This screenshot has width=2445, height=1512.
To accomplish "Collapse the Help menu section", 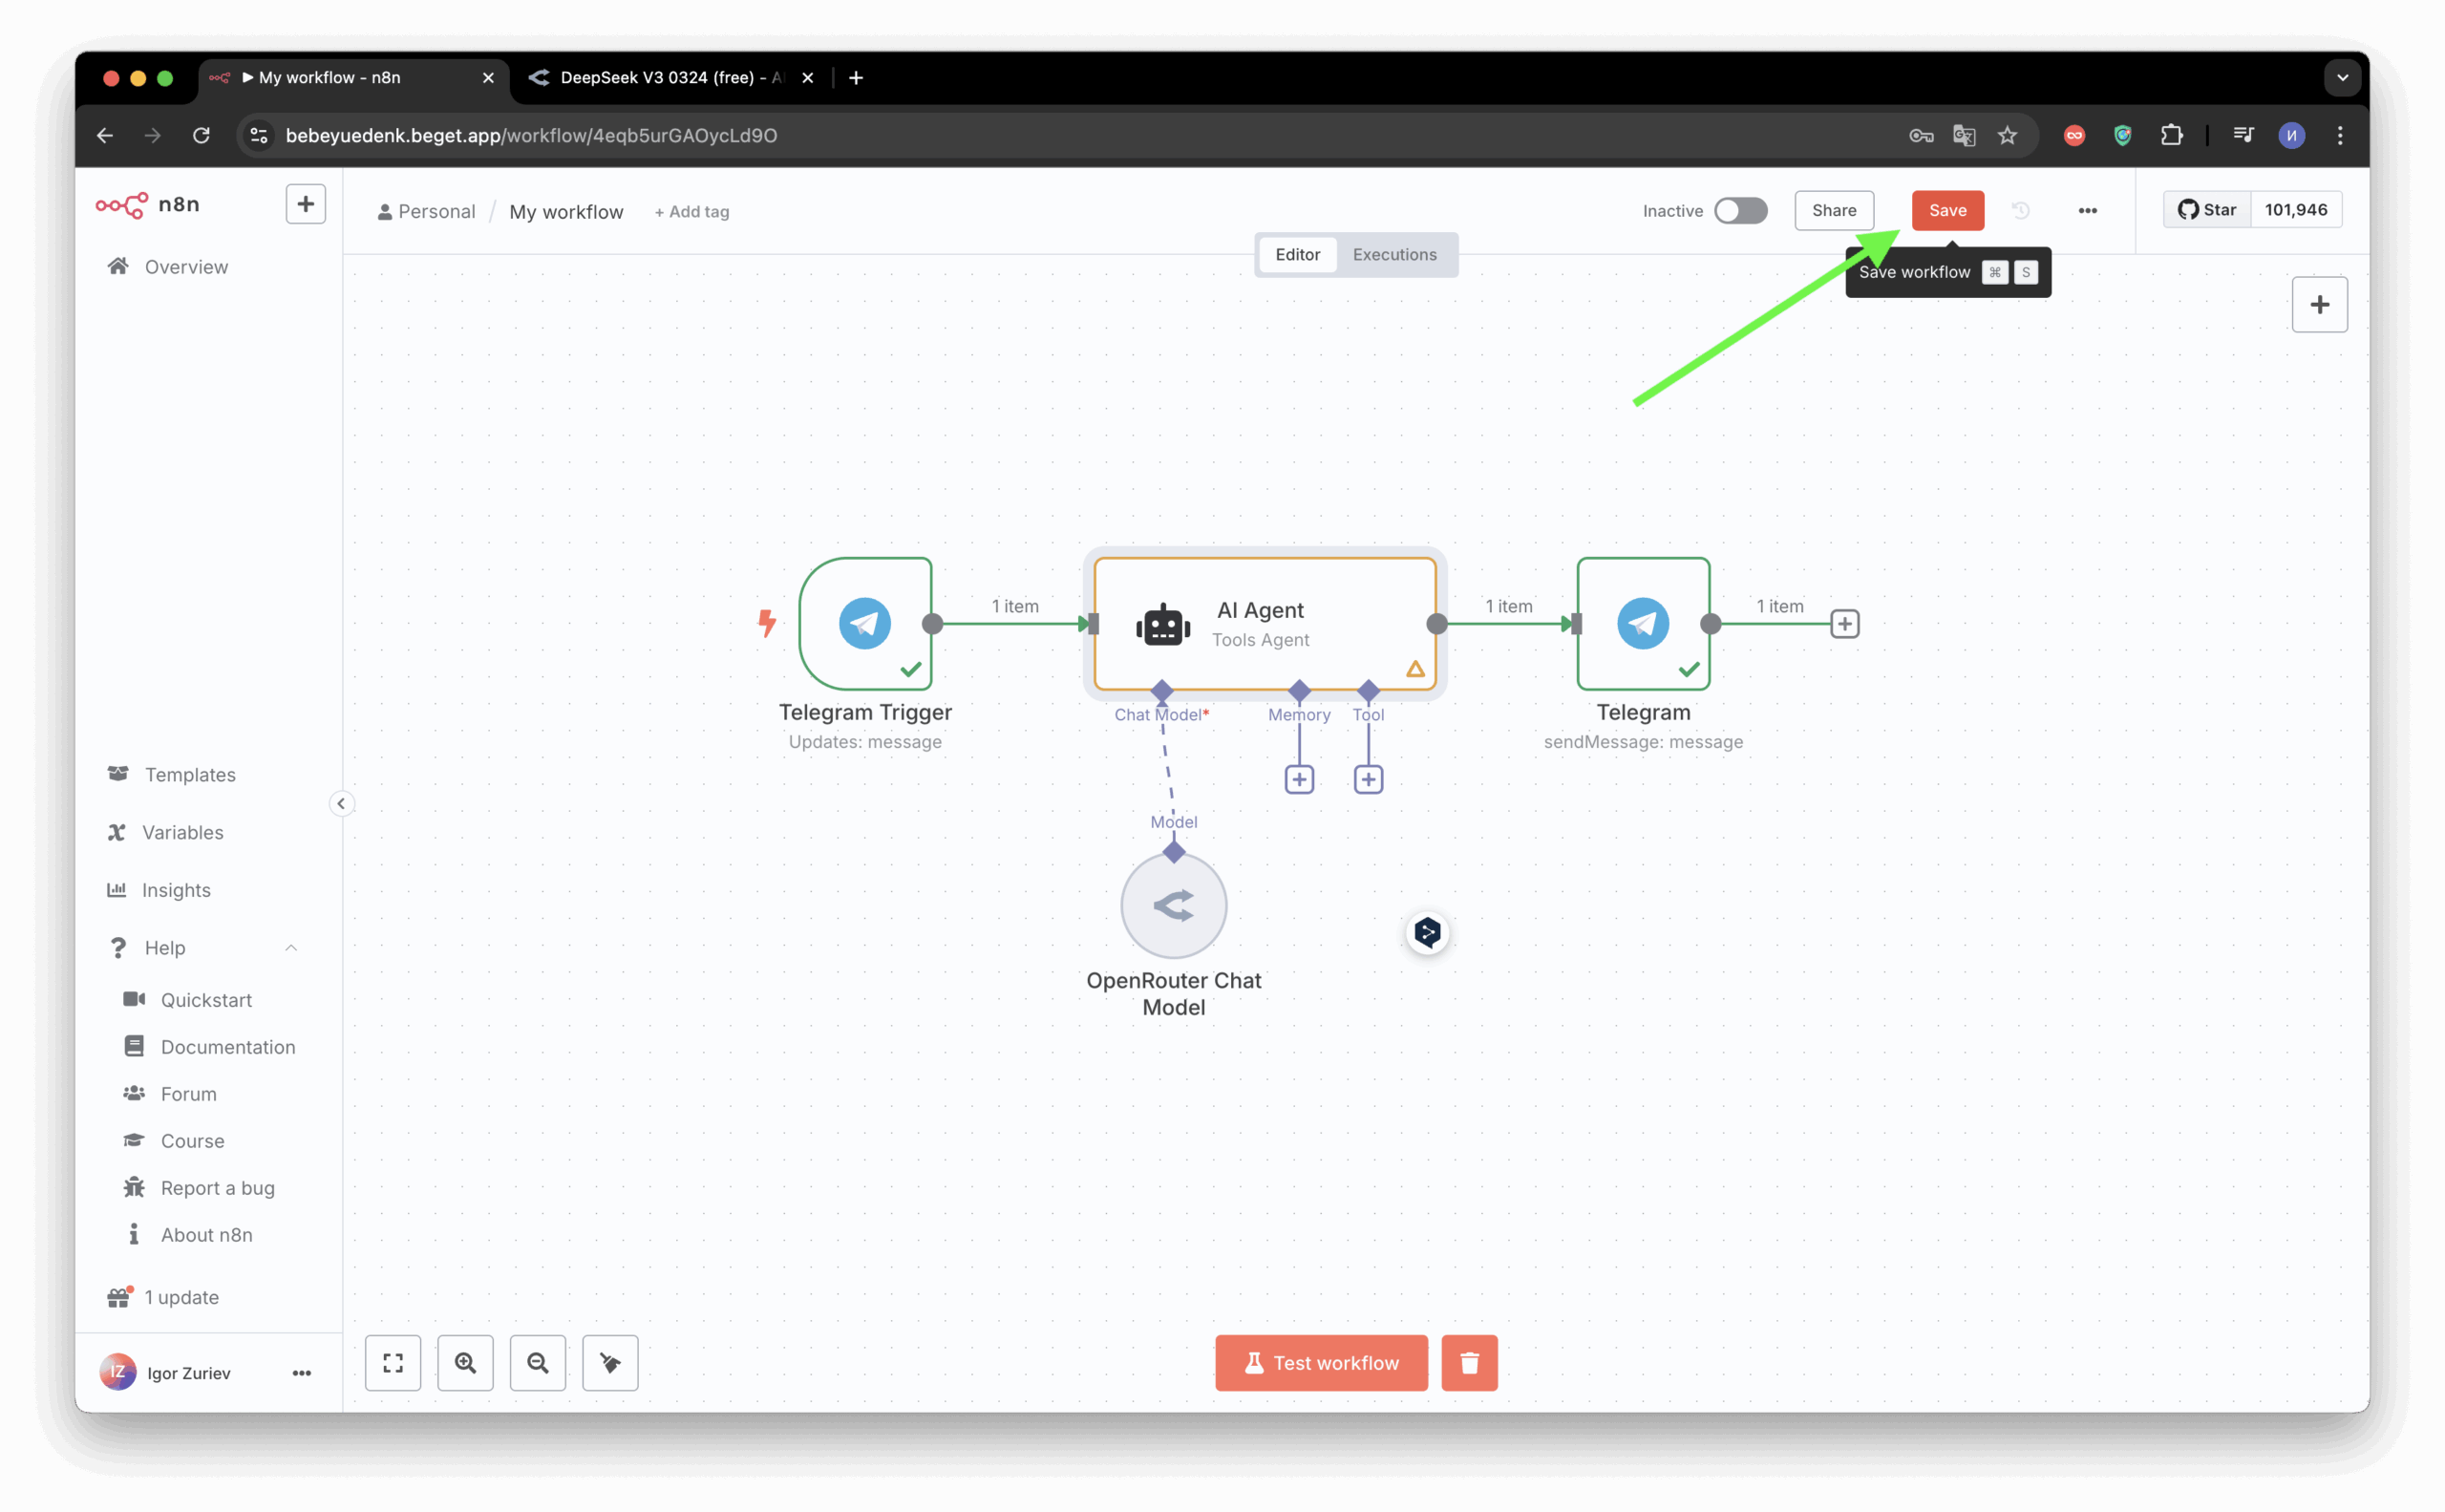I will (x=291, y=948).
